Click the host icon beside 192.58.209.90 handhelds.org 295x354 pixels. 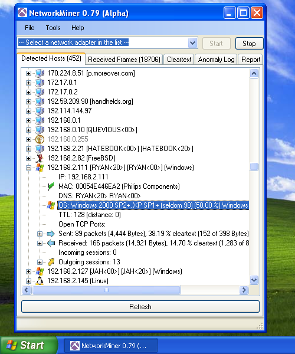(40, 101)
